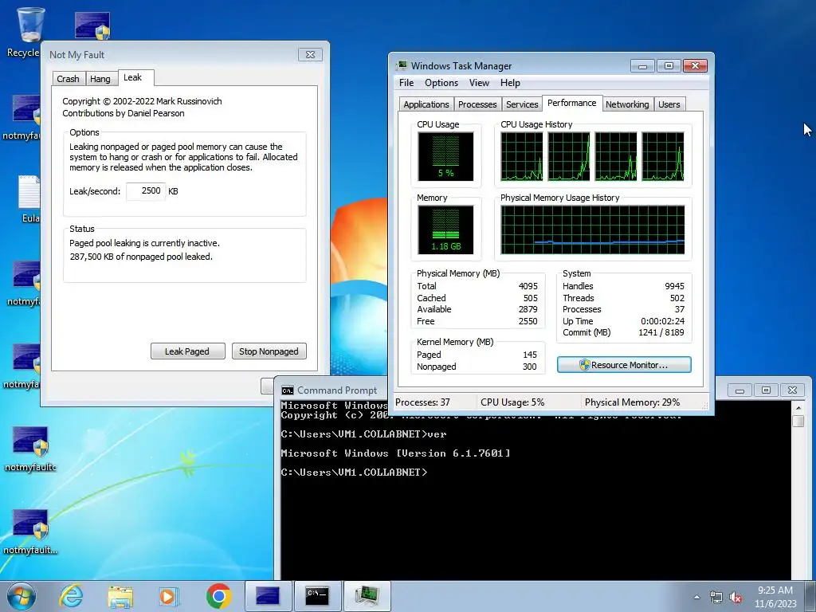Switch to Task Manager Services tab

click(522, 104)
